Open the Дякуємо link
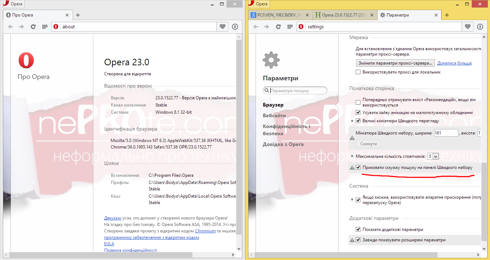 point(113,218)
